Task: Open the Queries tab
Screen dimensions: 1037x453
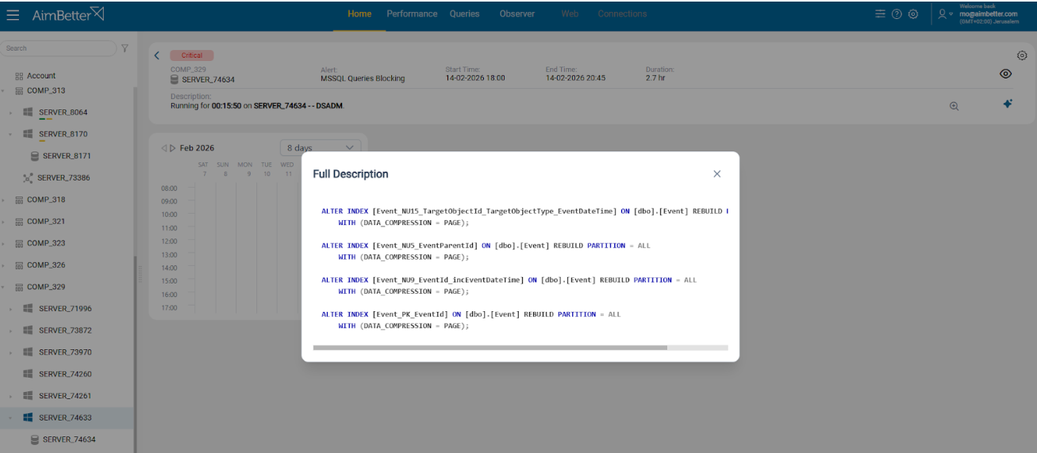Action: [464, 14]
